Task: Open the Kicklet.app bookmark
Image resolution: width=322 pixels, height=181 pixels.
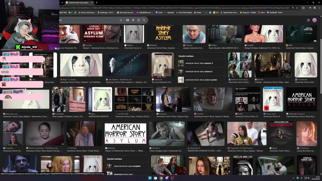Action: point(106,12)
